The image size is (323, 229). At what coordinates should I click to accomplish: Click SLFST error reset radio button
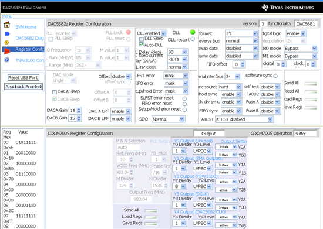[184, 98]
